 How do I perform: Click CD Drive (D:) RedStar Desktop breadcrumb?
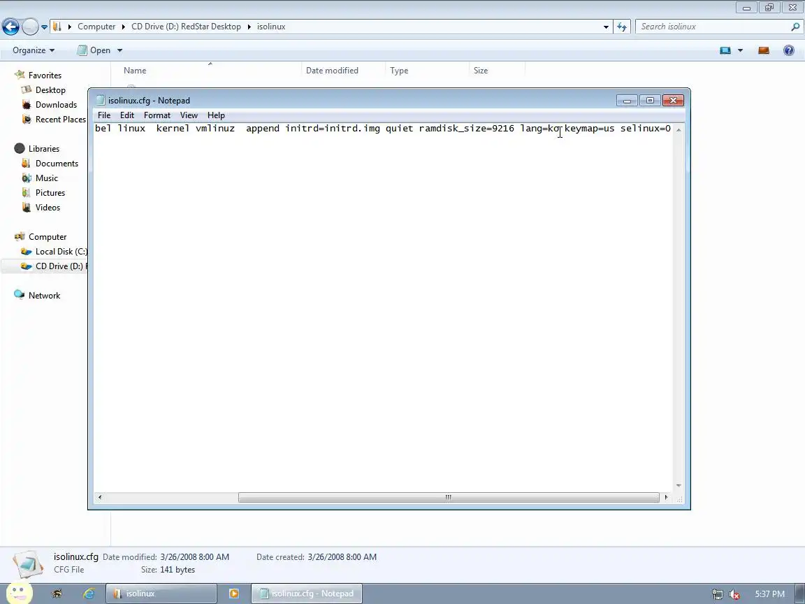coord(186,26)
